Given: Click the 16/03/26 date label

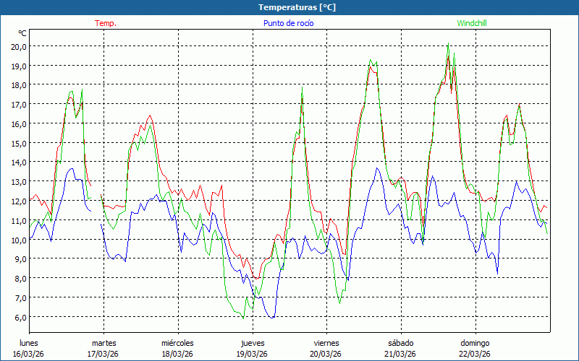Looking at the screenshot, I should (x=29, y=354).
